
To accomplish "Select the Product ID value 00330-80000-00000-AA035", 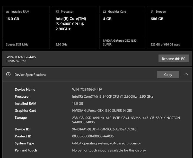I will [x=93, y=136].
